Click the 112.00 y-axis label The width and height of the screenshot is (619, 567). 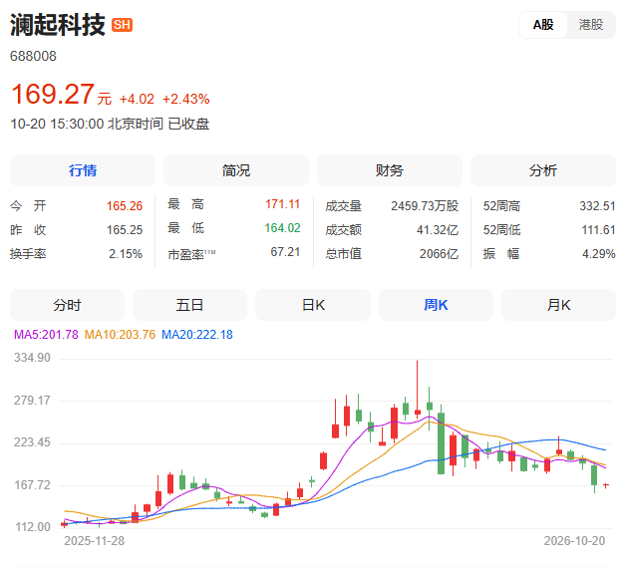point(33,527)
